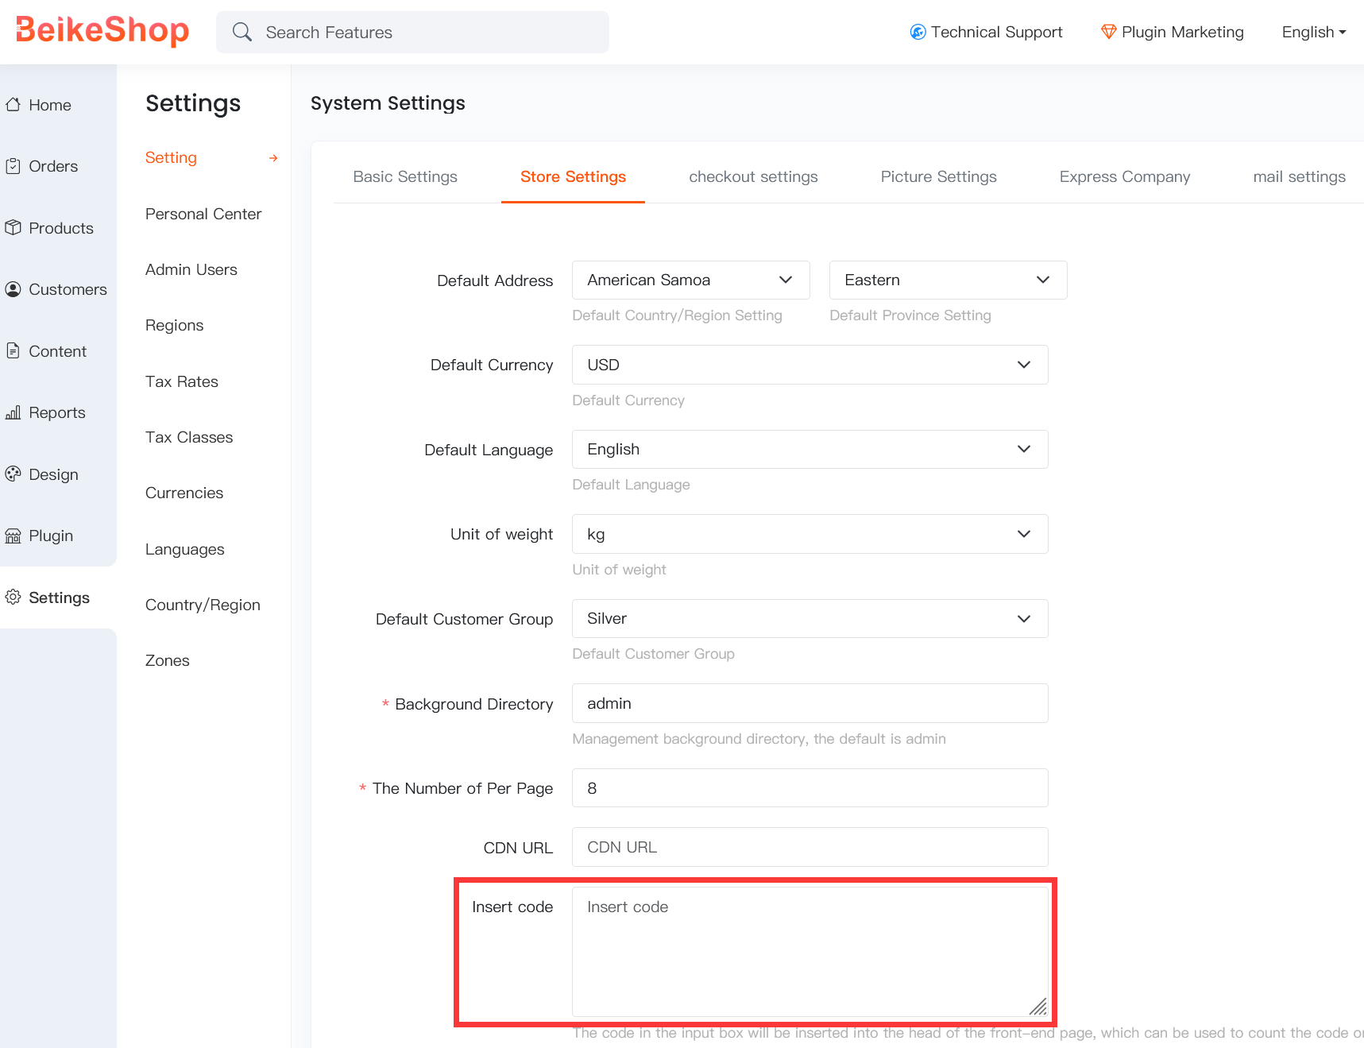This screenshot has width=1364, height=1048.
Task: Click the Home icon in sidebar
Action: point(13,105)
